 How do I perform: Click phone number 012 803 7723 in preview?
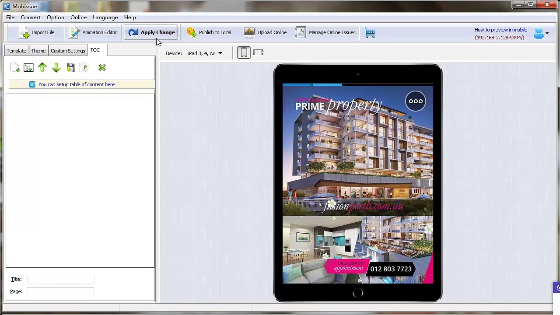click(x=391, y=269)
